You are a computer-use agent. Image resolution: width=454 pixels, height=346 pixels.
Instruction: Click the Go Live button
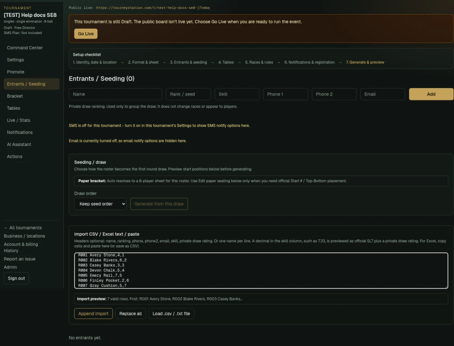click(x=86, y=34)
